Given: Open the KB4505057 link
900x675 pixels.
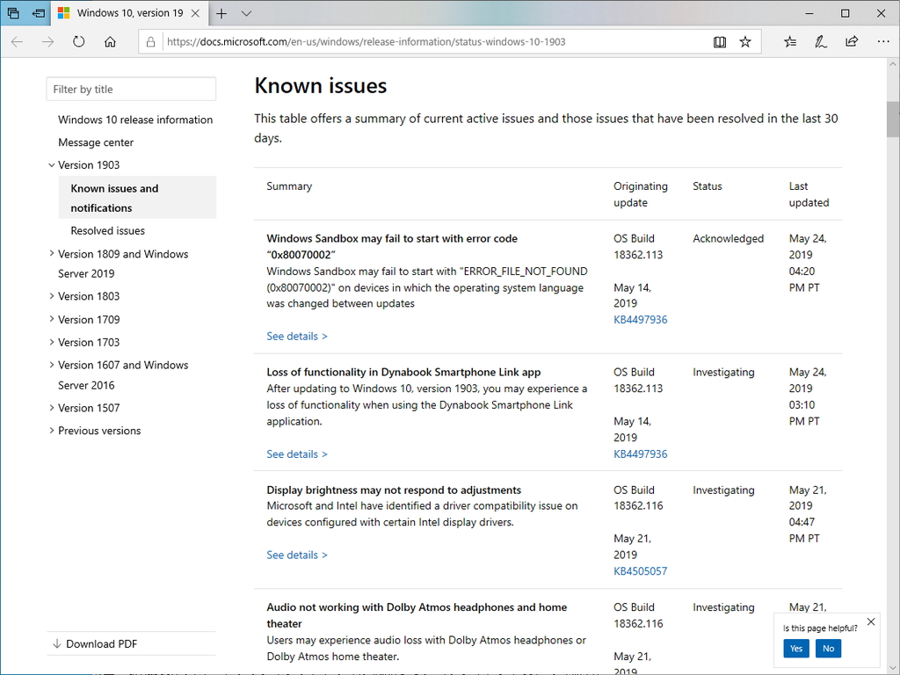Looking at the screenshot, I should [x=640, y=571].
